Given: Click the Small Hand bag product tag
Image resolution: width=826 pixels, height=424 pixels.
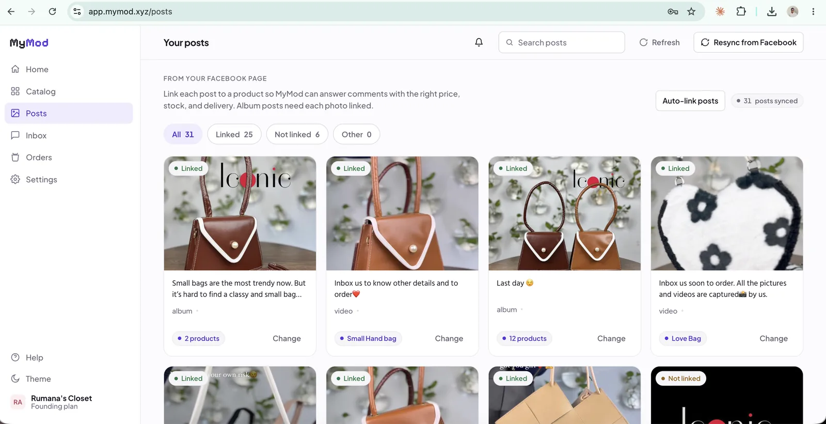Looking at the screenshot, I should pyautogui.click(x=369, y=338).
